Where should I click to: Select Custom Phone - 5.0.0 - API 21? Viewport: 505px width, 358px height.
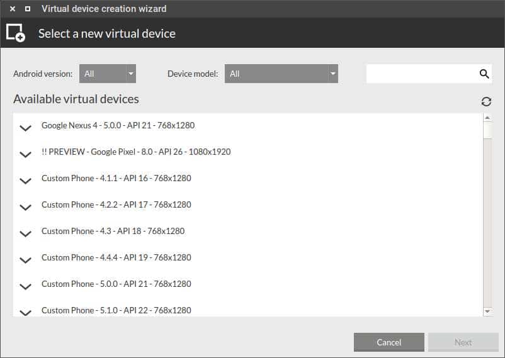[116, 284]
